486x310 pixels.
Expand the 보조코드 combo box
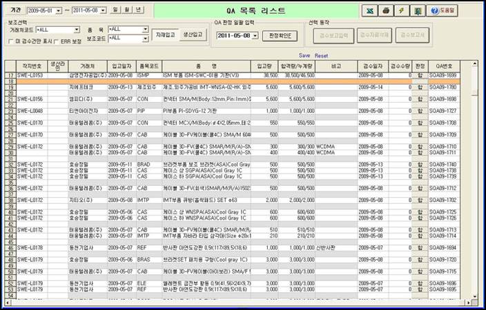click(146, 39)
